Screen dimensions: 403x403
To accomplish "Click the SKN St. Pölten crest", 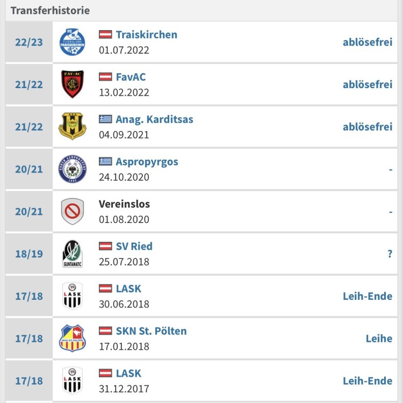I will point(72,338).
